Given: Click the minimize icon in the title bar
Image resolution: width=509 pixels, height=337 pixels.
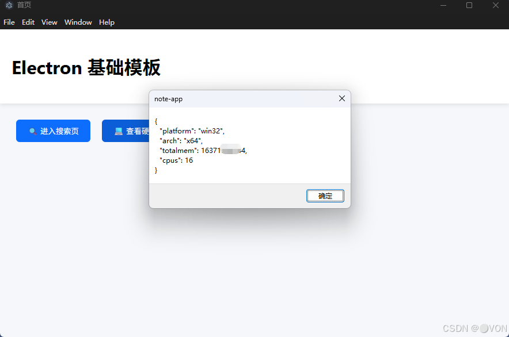Looking at the screenshot, I should coord(443,5).
